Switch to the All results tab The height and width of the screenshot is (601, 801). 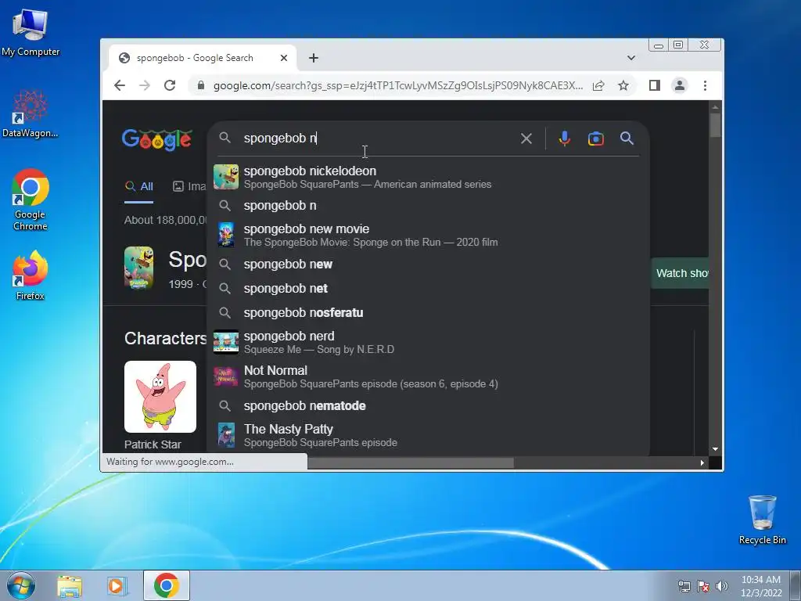pyautogui.click(x=139, y=186)
